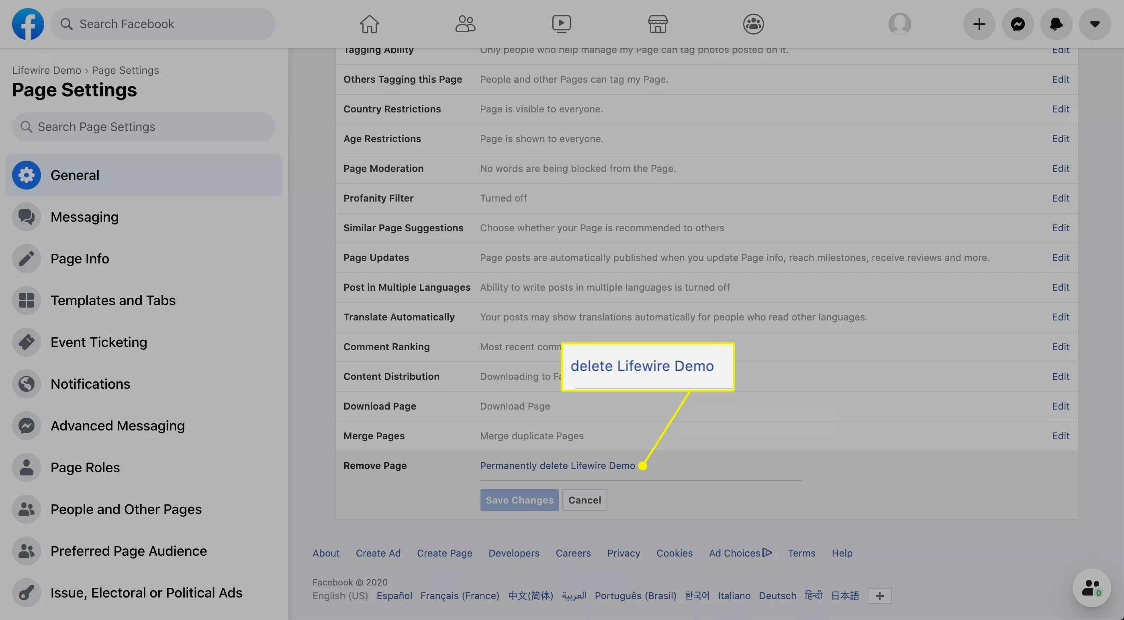The image size is (1124, 620).
Task: Click the Lifewire Demo breadcrumb link
Action: 47,70
